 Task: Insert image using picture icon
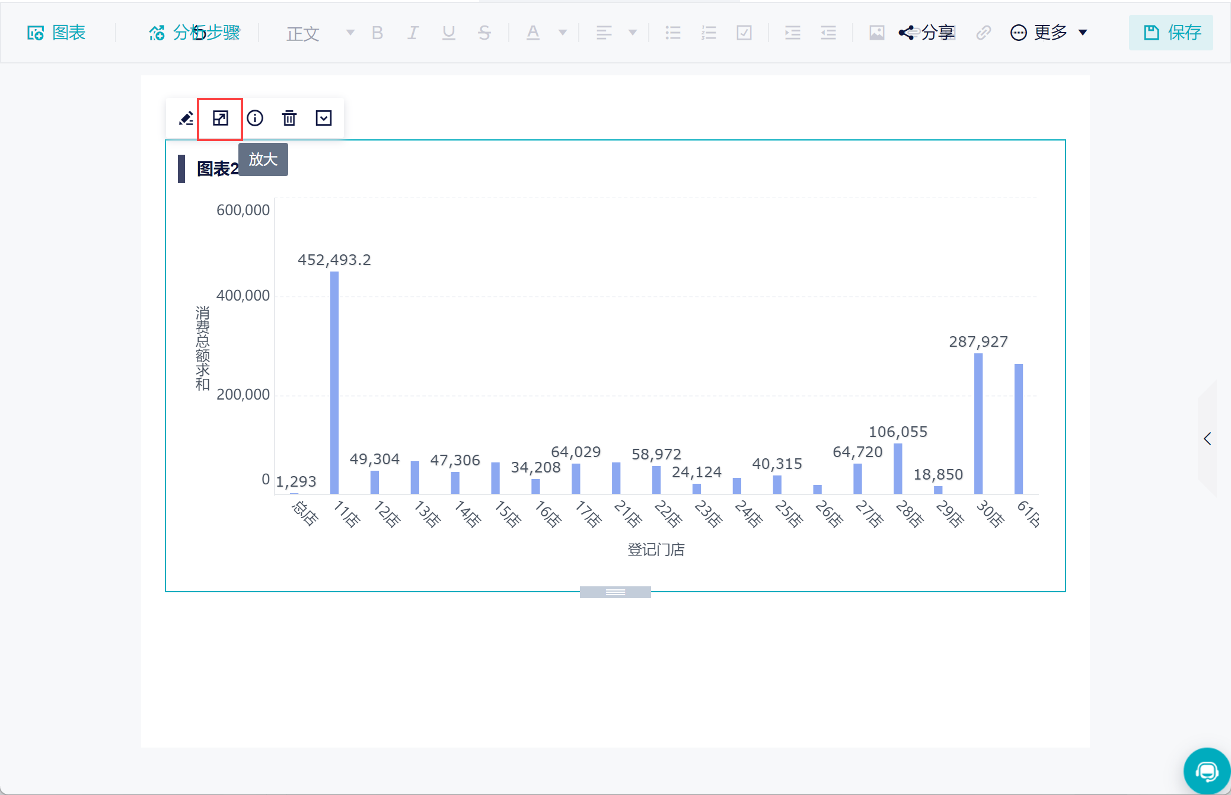(876, 33)
